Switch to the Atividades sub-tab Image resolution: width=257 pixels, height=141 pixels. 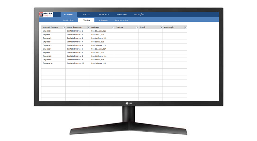[104, 20]
